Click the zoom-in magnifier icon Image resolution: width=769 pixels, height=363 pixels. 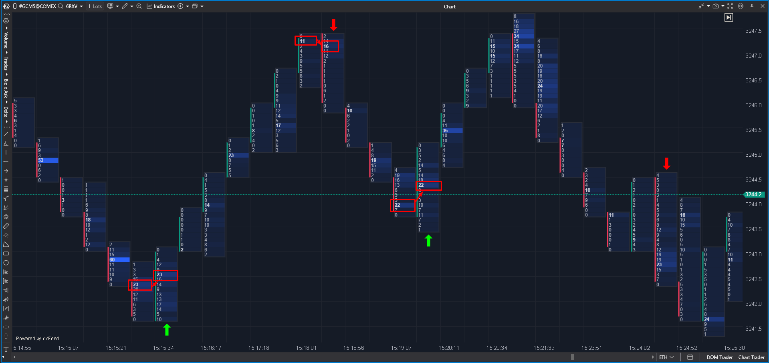tap(139, 6)
